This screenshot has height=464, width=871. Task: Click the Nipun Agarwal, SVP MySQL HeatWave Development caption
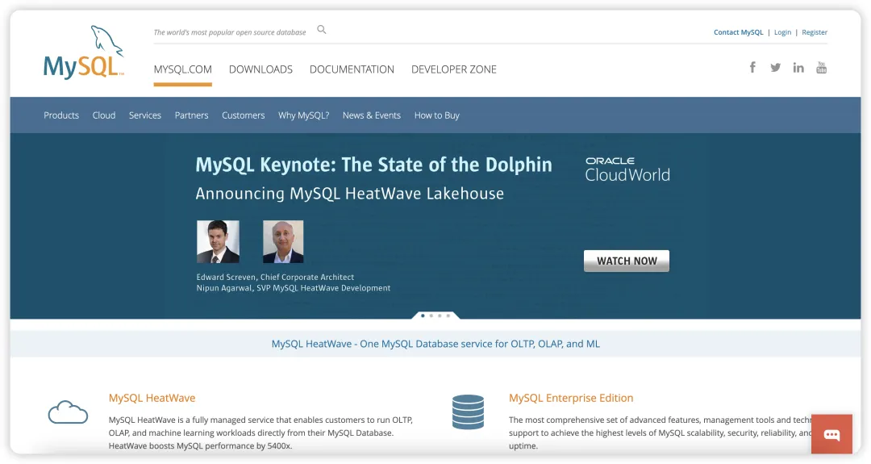coord(294,288)
